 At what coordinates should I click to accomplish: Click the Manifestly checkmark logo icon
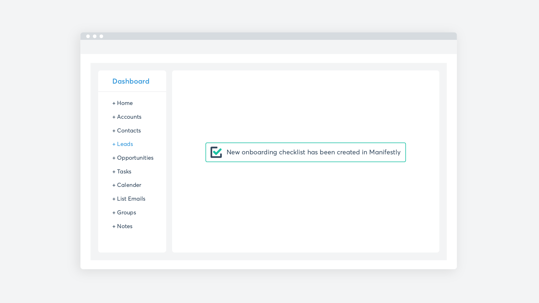pos(216,152)
